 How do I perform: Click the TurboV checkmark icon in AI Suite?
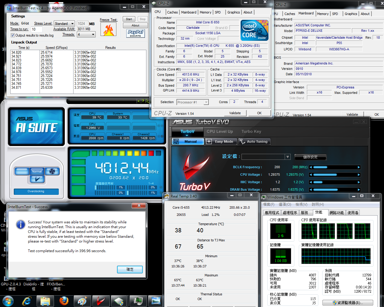point(37,179)
